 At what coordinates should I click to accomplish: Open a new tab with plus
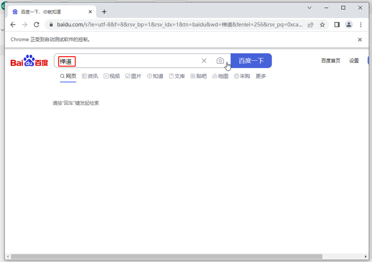pyautogui.click(x=104, y=12)
